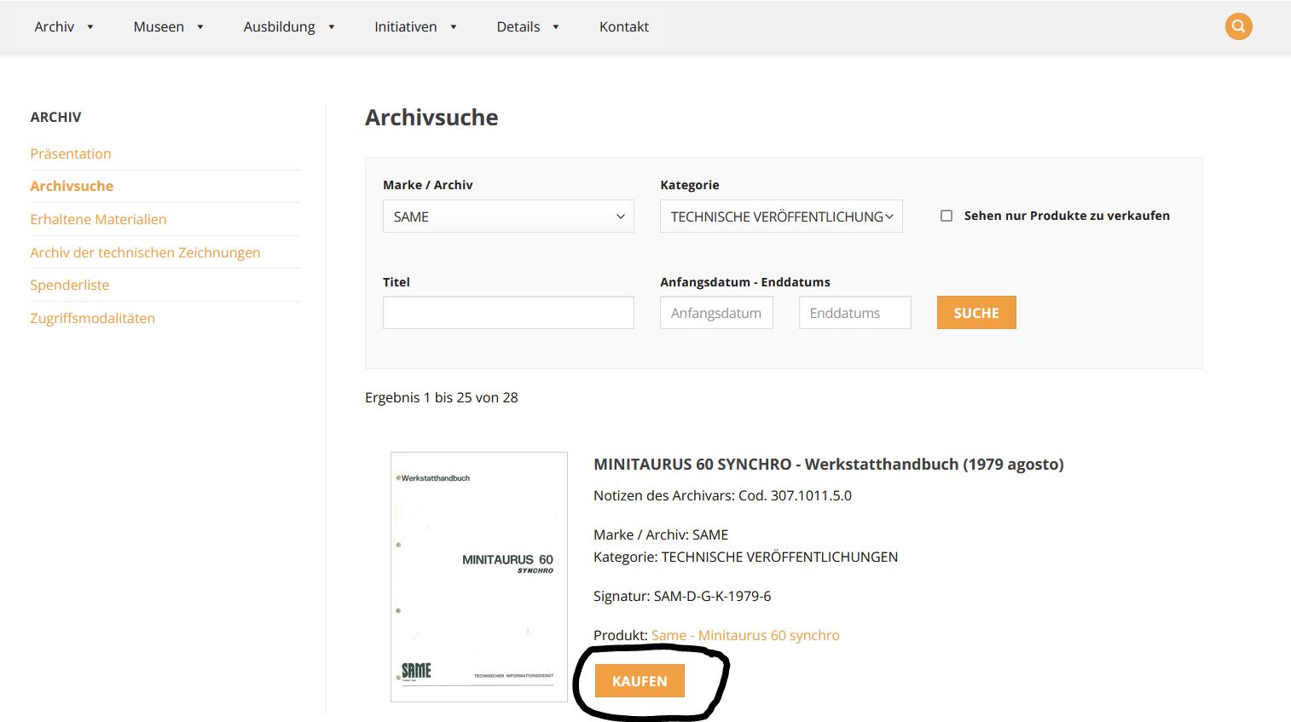
Task: Open the Spenderliste sidebar link
Action: tap(70, 285)
